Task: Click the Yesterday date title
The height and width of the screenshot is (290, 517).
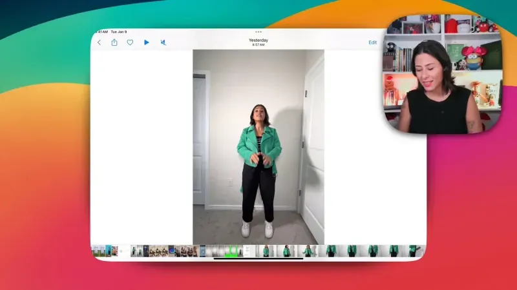Action: pos(258,41)
